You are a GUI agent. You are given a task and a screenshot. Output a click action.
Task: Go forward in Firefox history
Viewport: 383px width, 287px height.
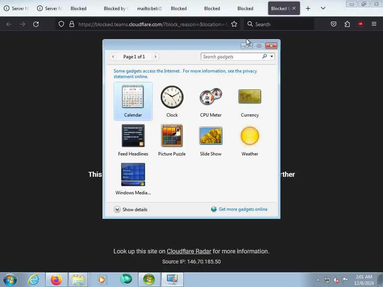[22, 24]
